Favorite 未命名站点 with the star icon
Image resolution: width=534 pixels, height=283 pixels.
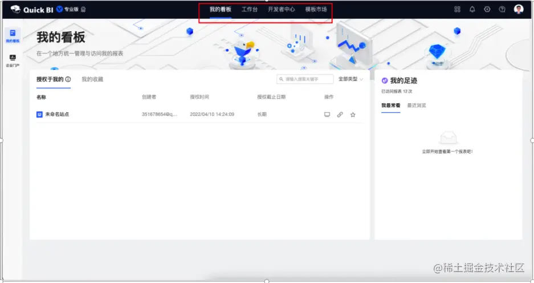click(353, 115)
